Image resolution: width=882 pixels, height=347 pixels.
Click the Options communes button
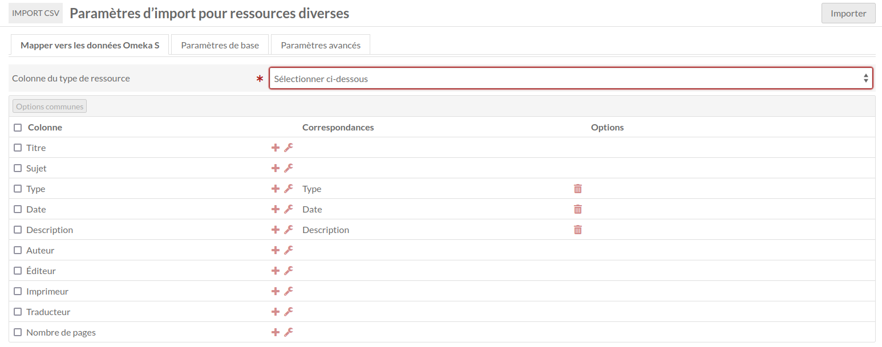(50, 107)
